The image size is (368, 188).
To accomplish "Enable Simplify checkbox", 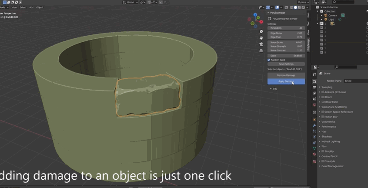I will pyautogui.click(x=323, y=151).
